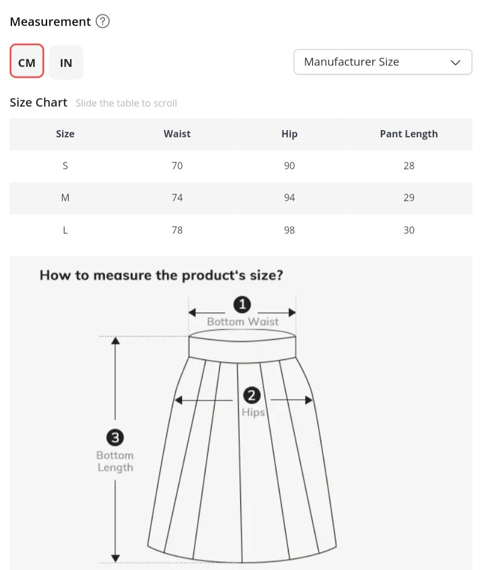Image resolution: width=482 pixels, height=570 pixels.
Task: Select the size M row
Action: (241, 198)
